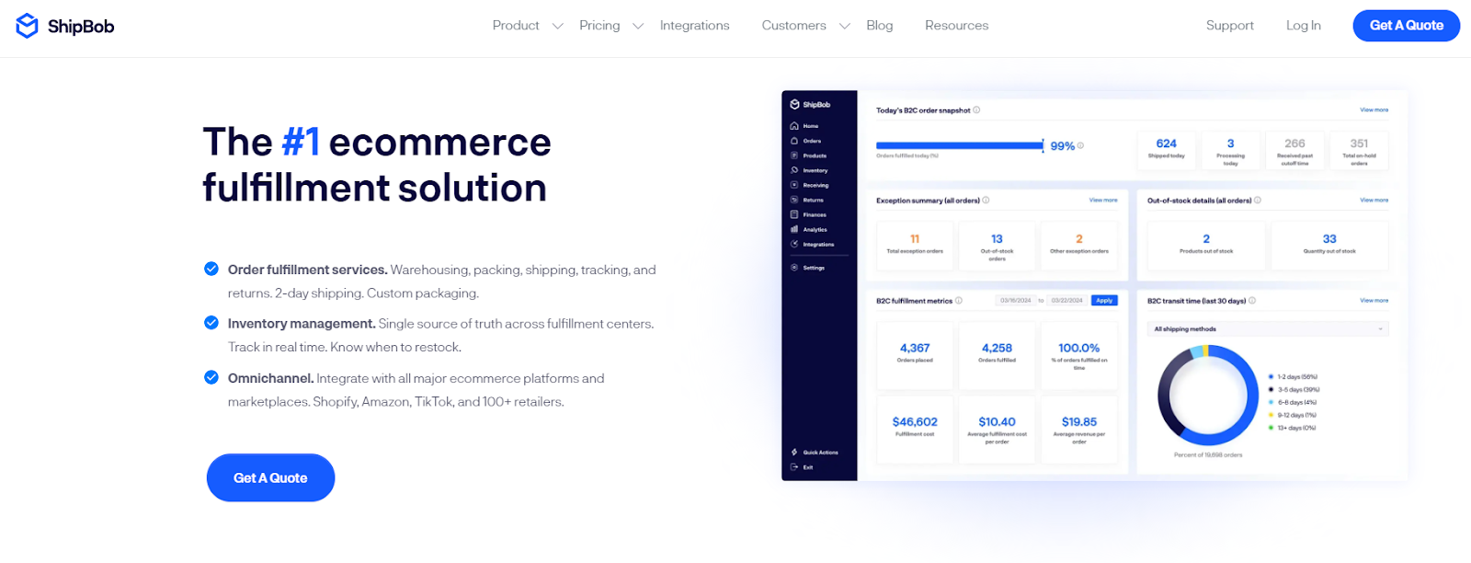Click the 624 Shipped today card
This screenshot has height=563, width=1471.
pos(1166,150)
